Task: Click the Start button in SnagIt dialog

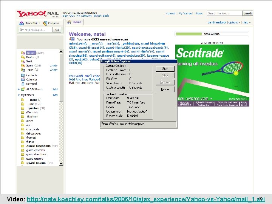Action: coord(165,69)
